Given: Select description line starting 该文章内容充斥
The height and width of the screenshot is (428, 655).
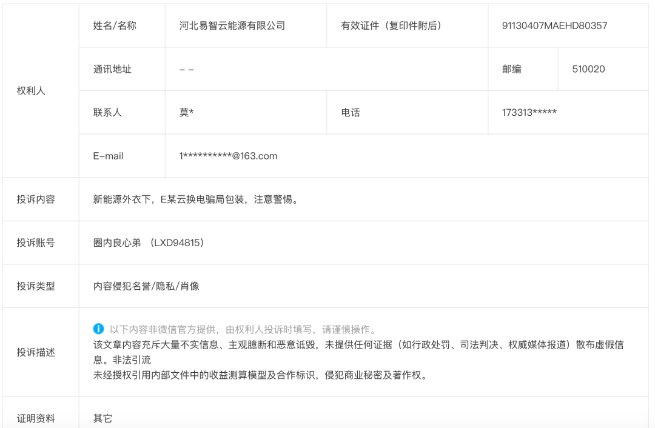Looking at the screenshot, I should point(358,344).
